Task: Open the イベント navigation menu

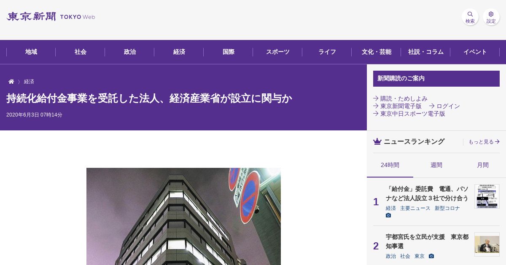Action: tap(475, 52)
